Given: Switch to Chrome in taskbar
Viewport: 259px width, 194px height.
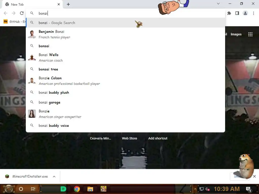Looking at the screenshot, I should point(77,189).
